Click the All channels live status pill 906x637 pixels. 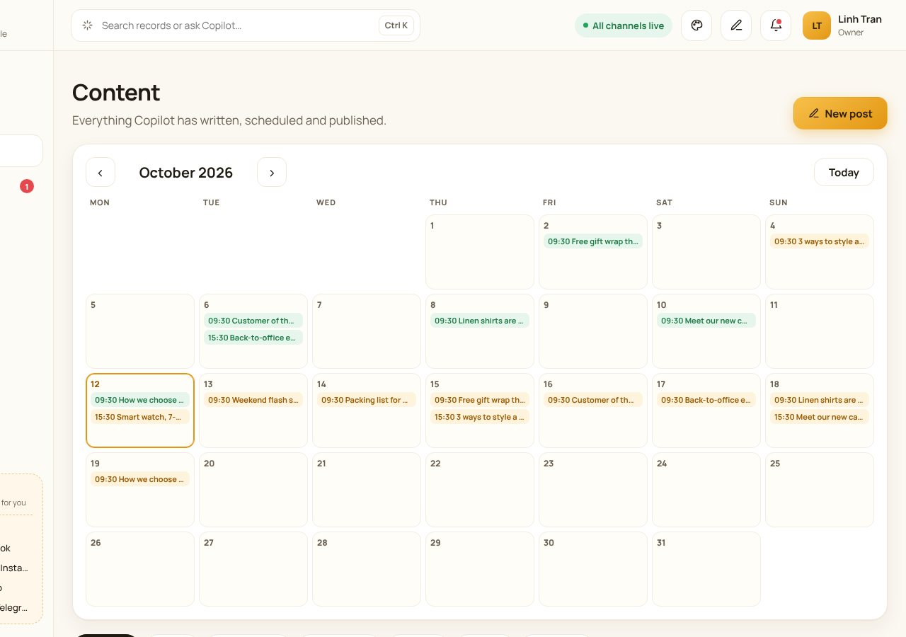[x=624, y=25]
